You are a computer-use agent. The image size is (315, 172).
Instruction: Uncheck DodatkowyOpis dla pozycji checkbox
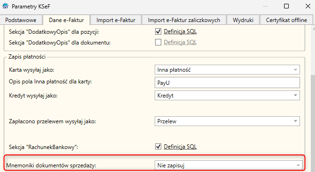[x=158, y=31]
